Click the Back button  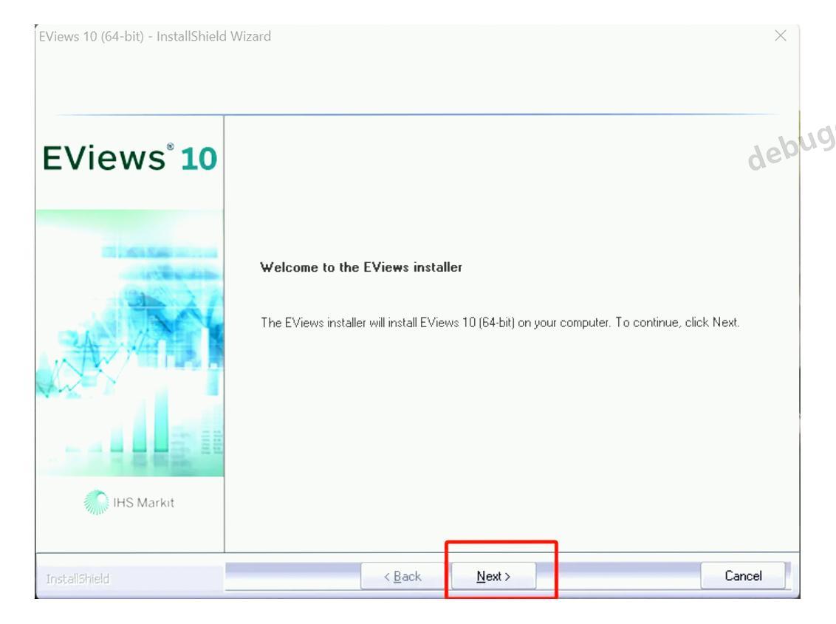pos(402,576)
